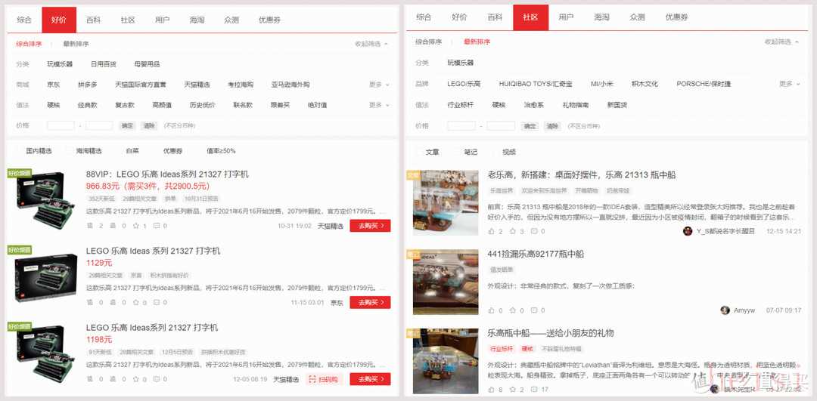Click the not-worth vote icon on the 88VIP listing

point(113,226)
